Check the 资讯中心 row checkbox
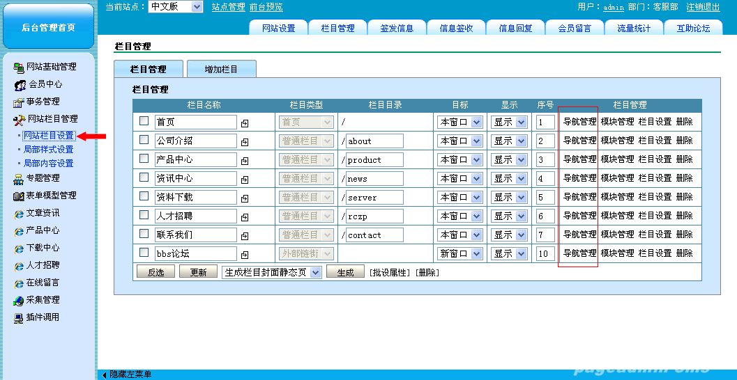 [144, 177]
